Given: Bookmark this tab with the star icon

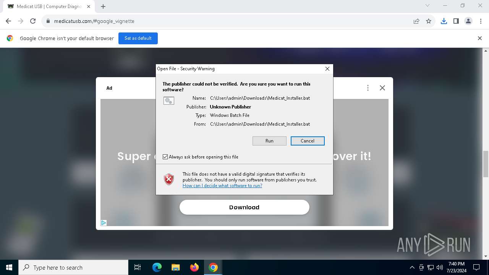Looking at the screenshot, I should [429, 21].
